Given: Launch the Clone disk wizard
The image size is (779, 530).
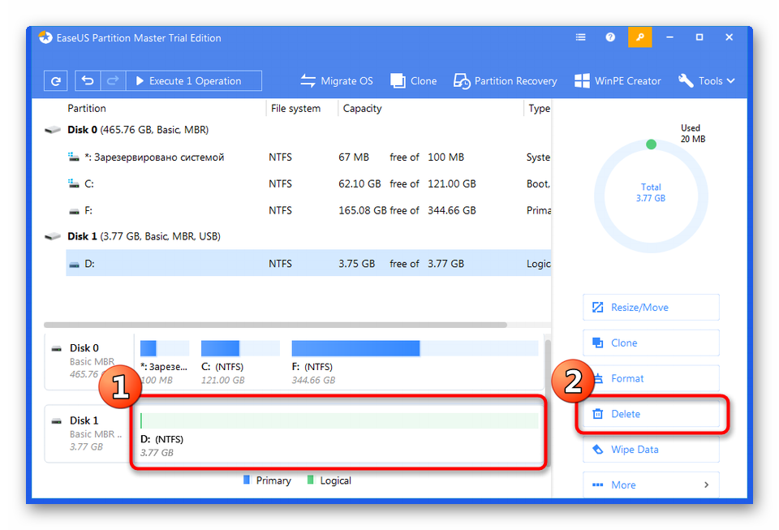Looking at the screenshot, I should point(414,81).
